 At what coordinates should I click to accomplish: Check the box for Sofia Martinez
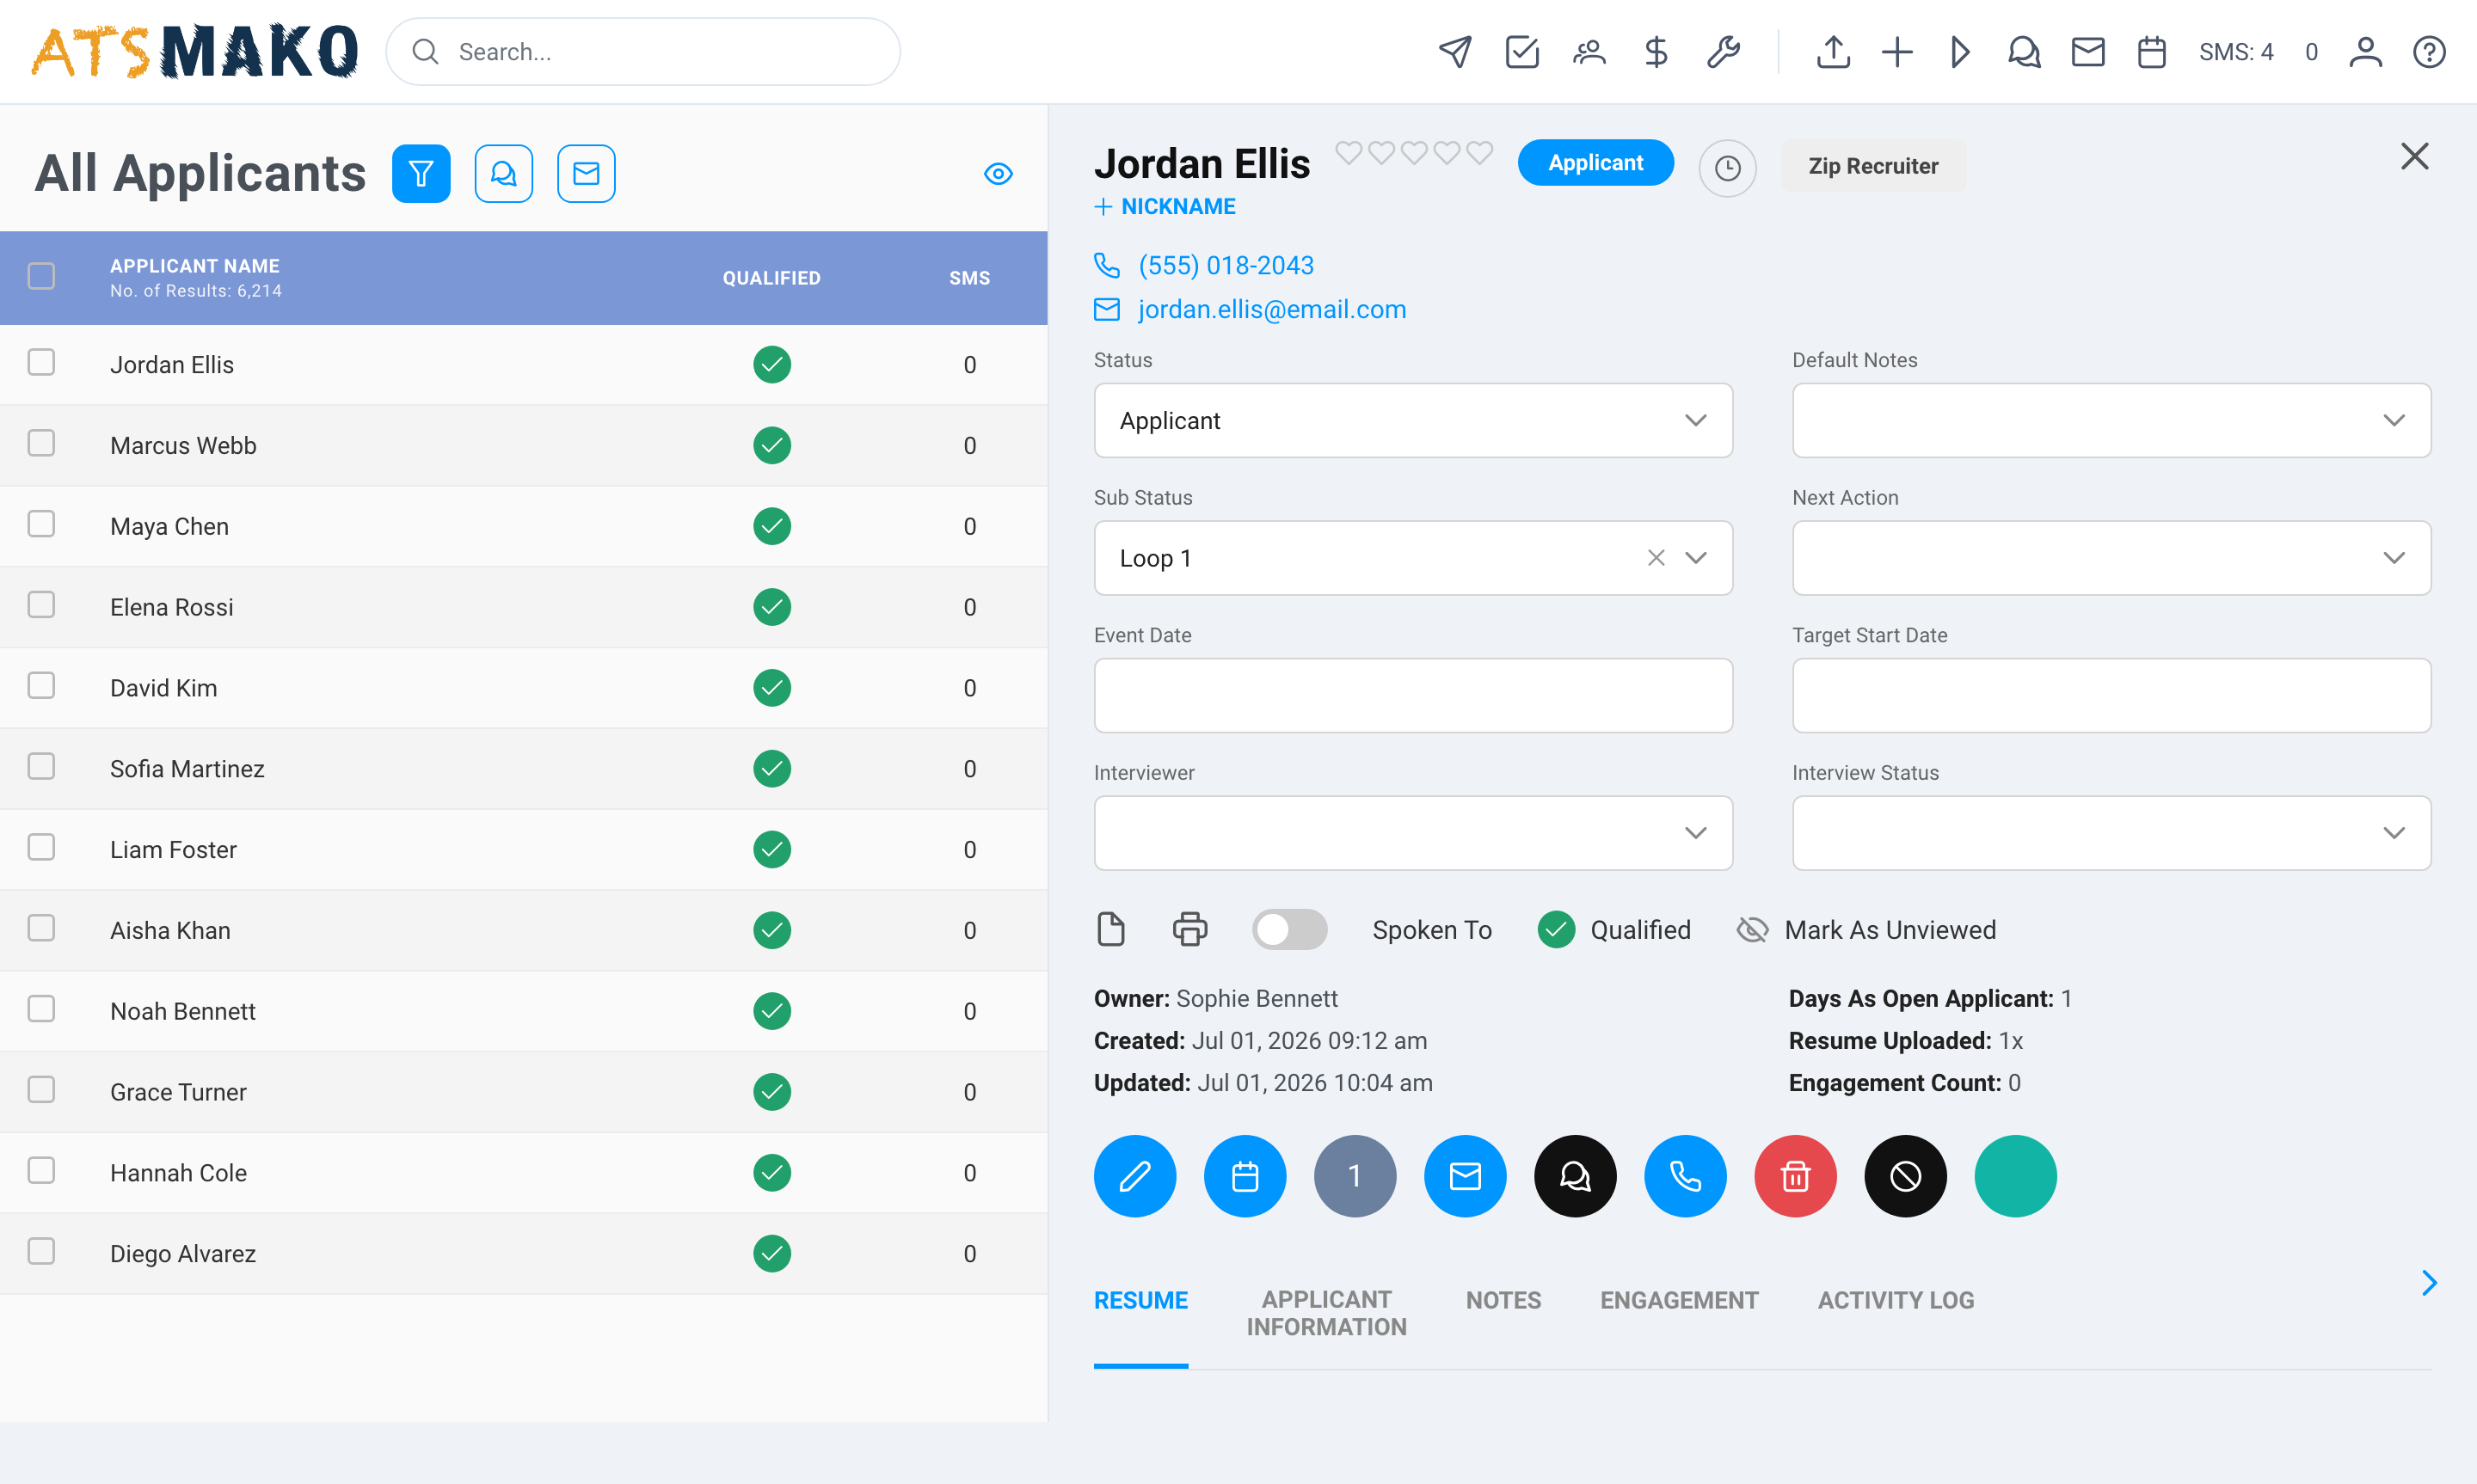pyautogui.click(x=41, y=766)
